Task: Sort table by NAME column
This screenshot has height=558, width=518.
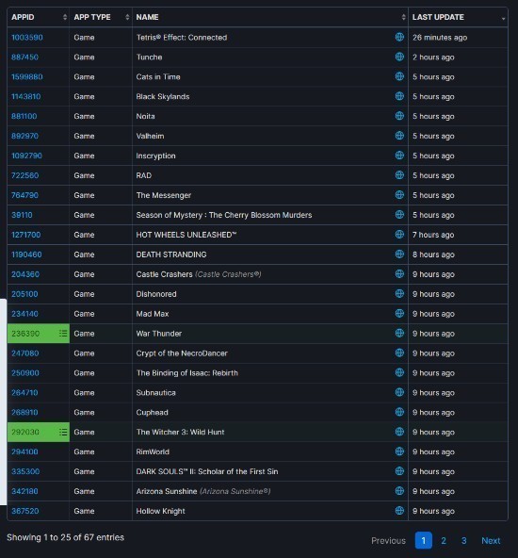Action: (x=270, y=17)
